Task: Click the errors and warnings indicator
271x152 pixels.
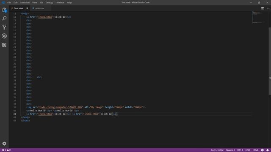Action: (6, 150)
